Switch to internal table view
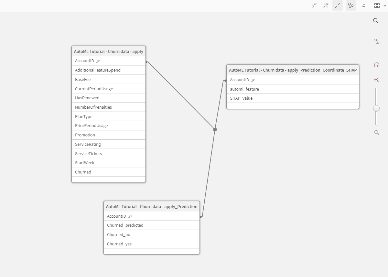This screenshot has height=277, width=388. (351, 5)
